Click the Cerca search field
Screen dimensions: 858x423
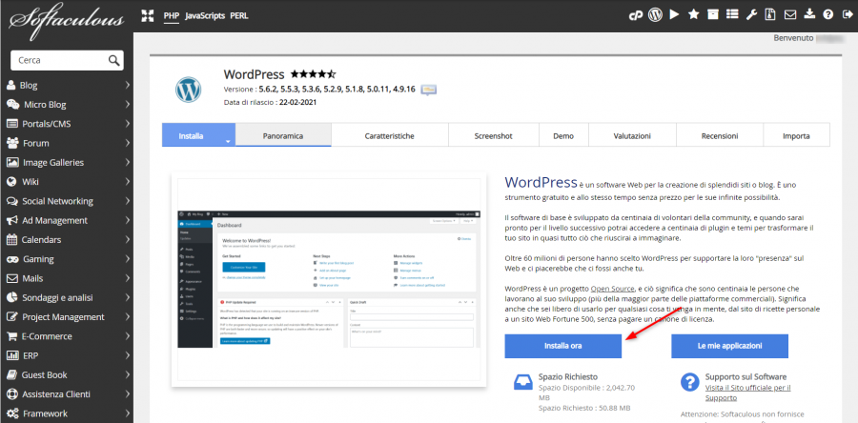click(60, 61)
